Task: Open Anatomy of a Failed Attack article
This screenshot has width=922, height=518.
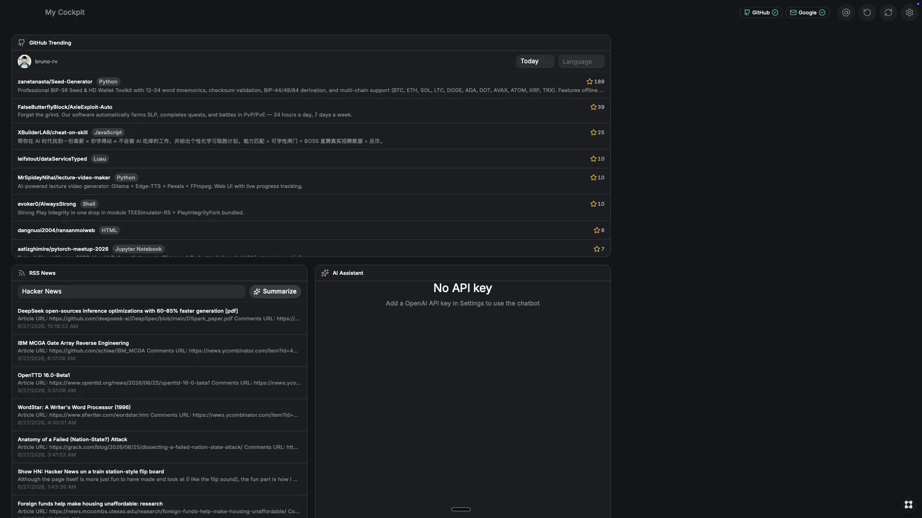Action: tap(159, 447)
